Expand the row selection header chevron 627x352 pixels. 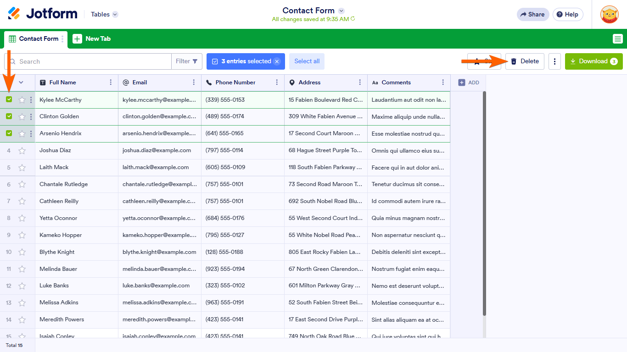pos(21,82)
